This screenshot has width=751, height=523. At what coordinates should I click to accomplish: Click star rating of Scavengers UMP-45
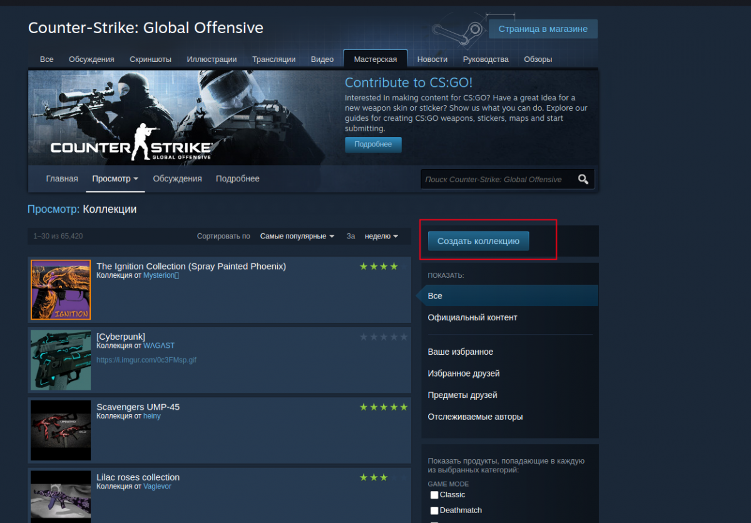click(384, 407)
